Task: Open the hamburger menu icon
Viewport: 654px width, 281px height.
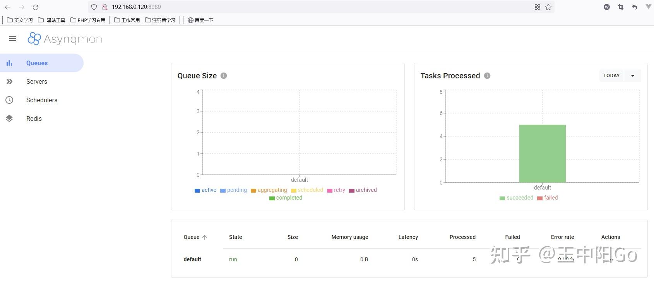Action: [x=13, y=39]
